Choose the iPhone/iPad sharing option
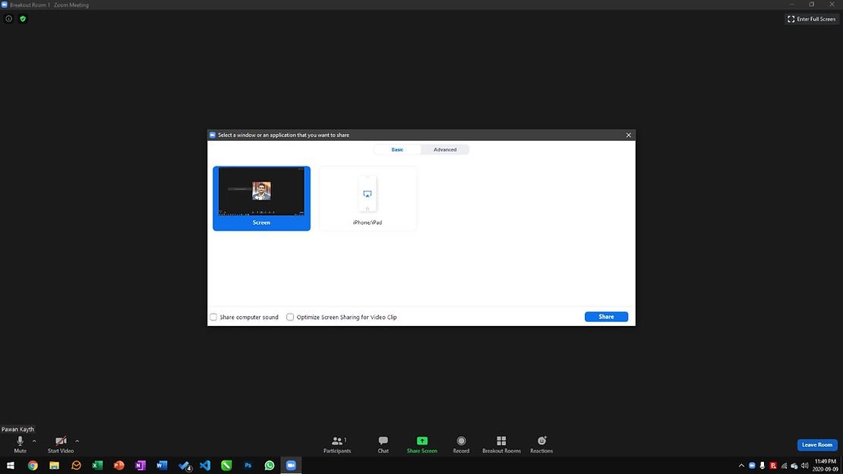 (x=368, y=197)
